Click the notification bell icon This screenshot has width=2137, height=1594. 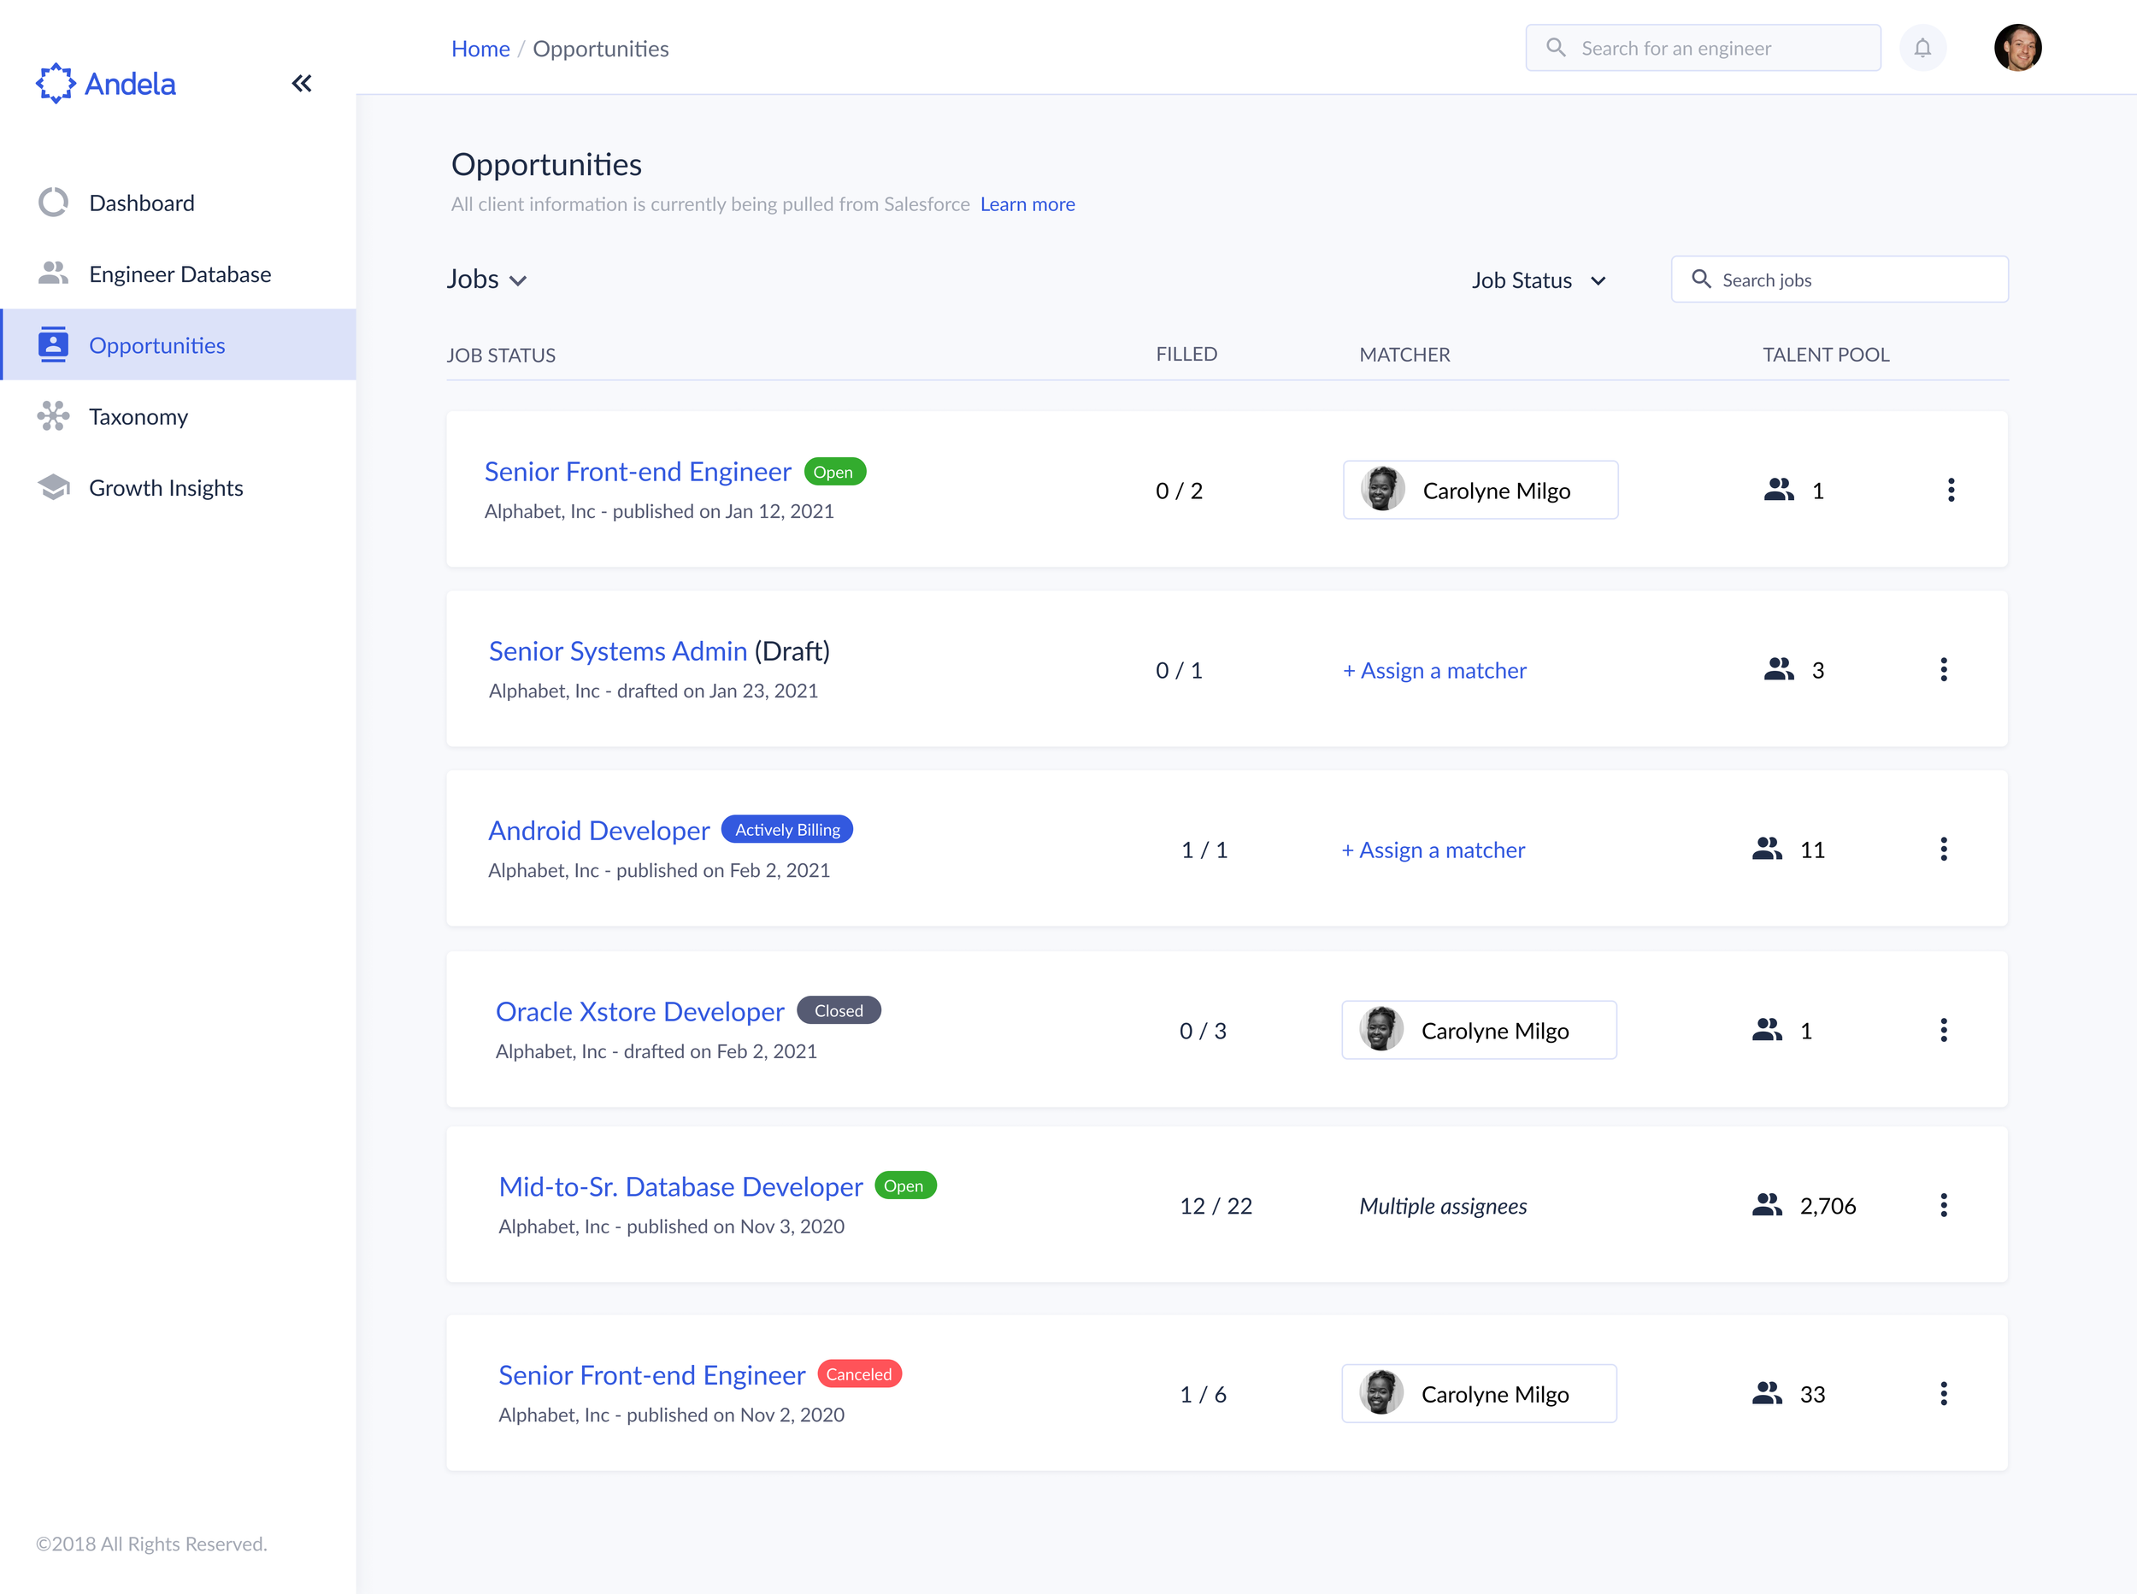pos(1922,48)
